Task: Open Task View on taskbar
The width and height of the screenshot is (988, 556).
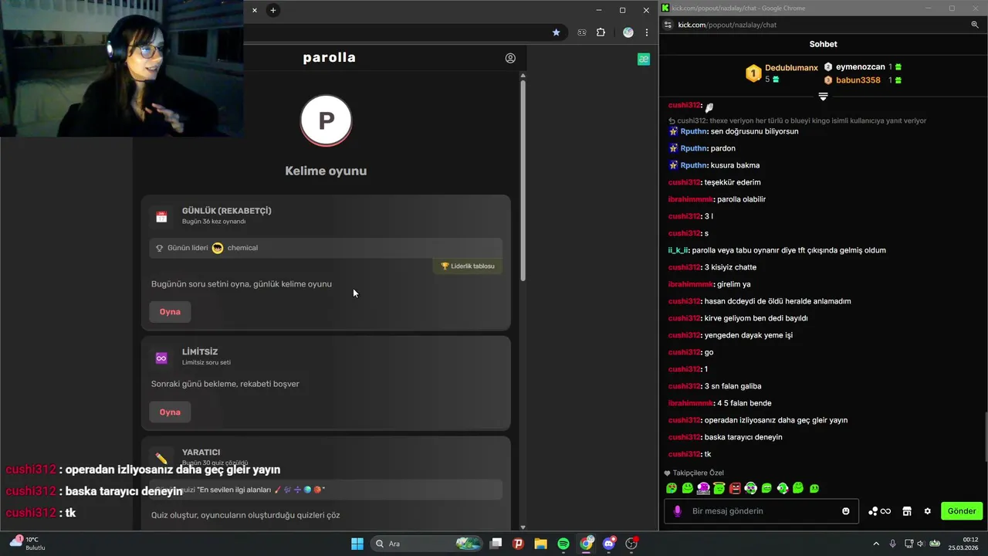Action: click(496, 544)
